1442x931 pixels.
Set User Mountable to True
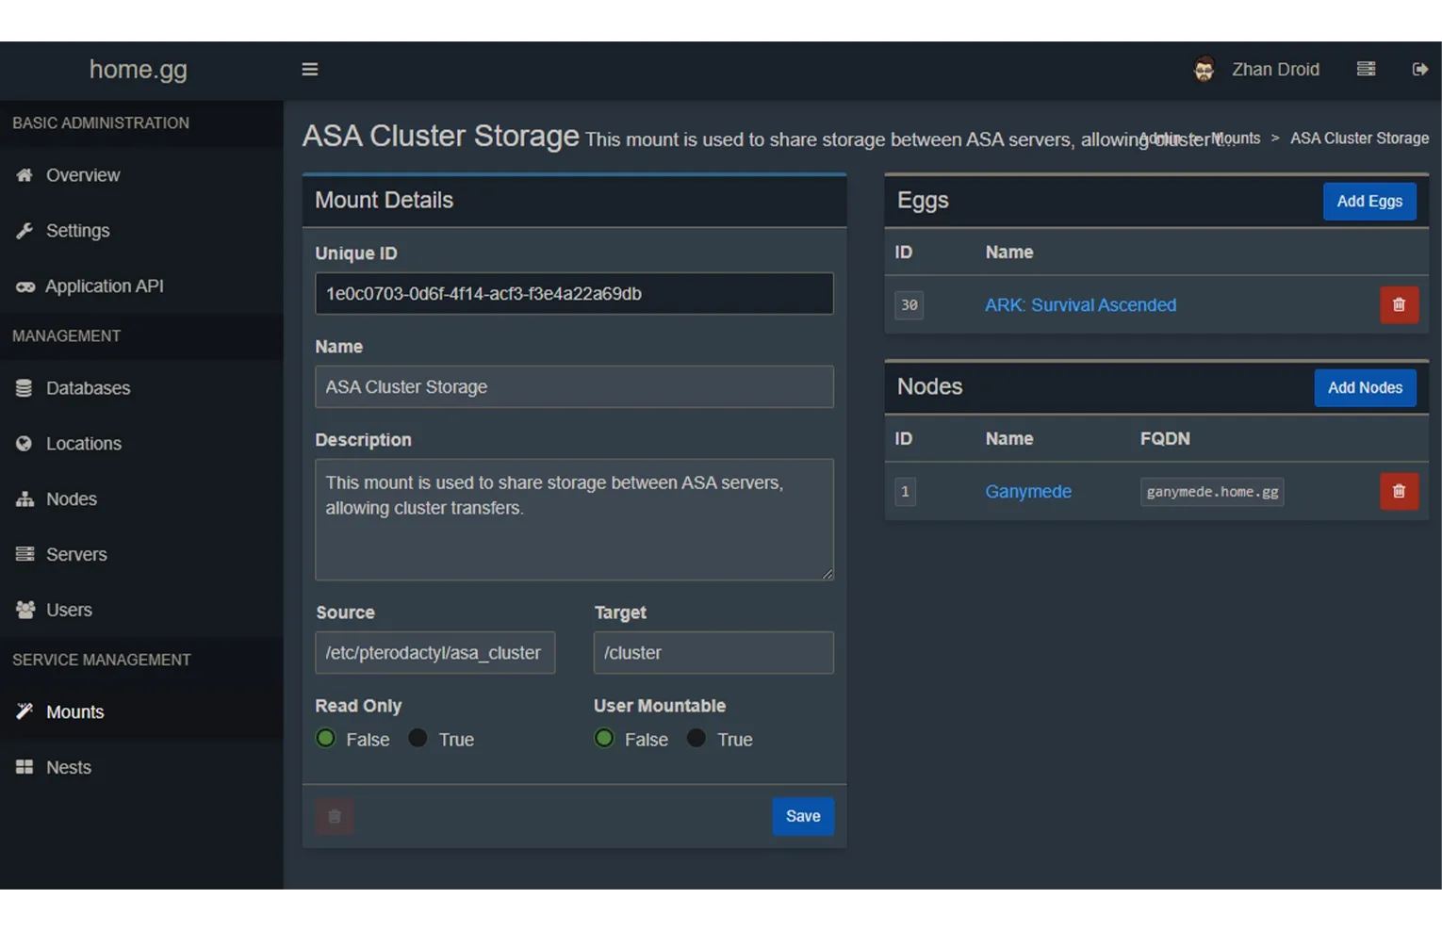tap(696, 739)
